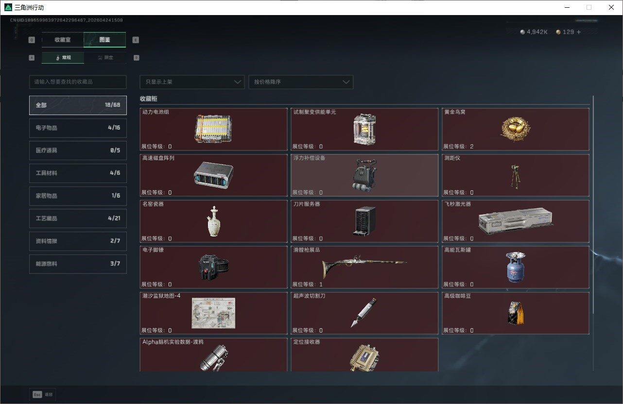
Task: Click the 收藏柜 section heading
Action: [x=148, y=99]
